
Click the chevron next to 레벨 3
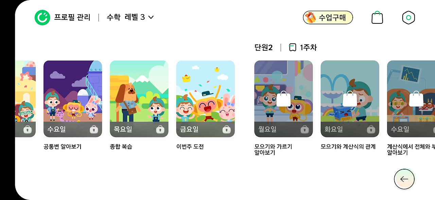151,17
